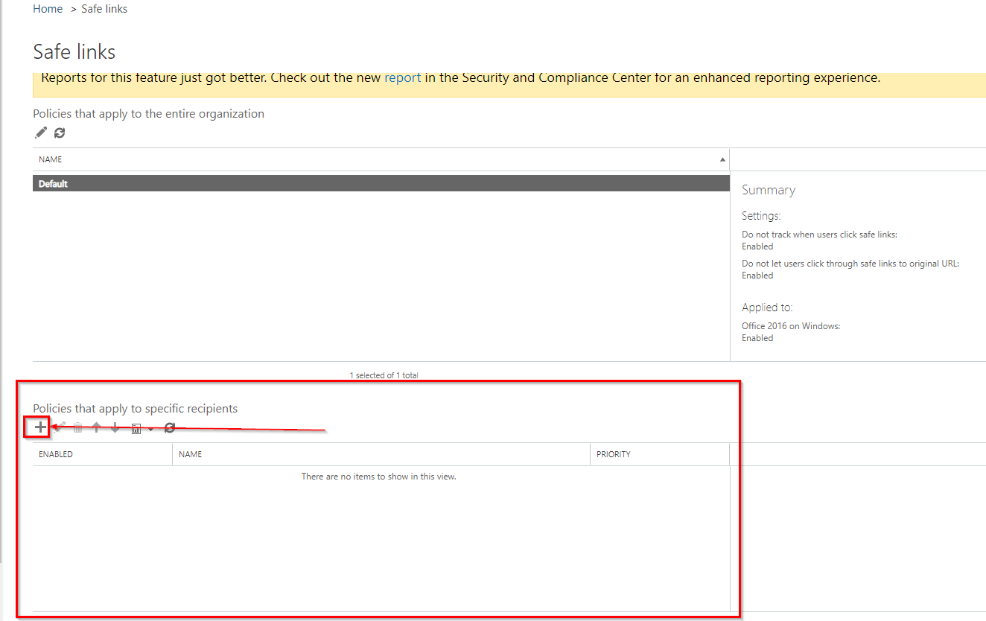Select the edit pencil icon above recipient policies

(59, 427)
